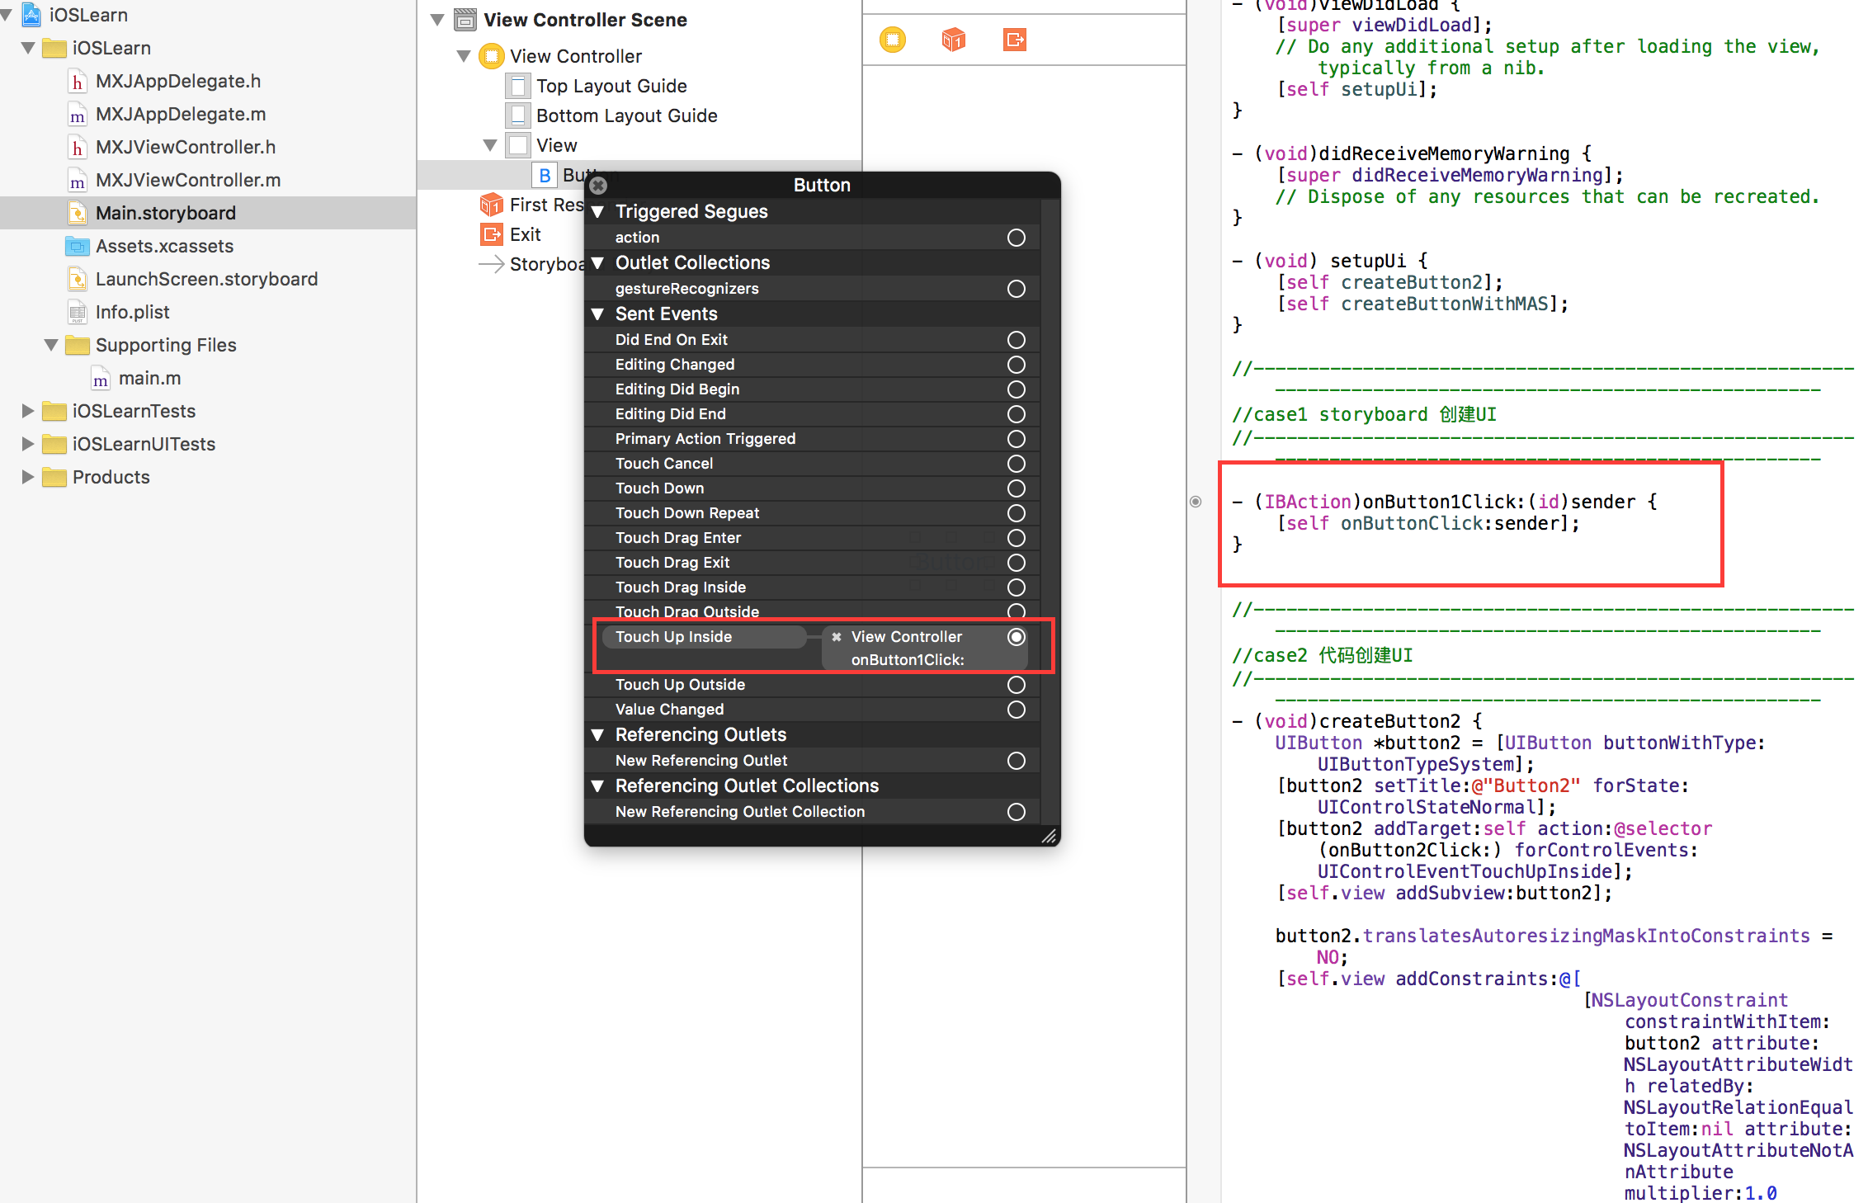Click the First Responder cube icon in dock
Viewport: 1868px width, 1203px height.
tap(953, 39)
